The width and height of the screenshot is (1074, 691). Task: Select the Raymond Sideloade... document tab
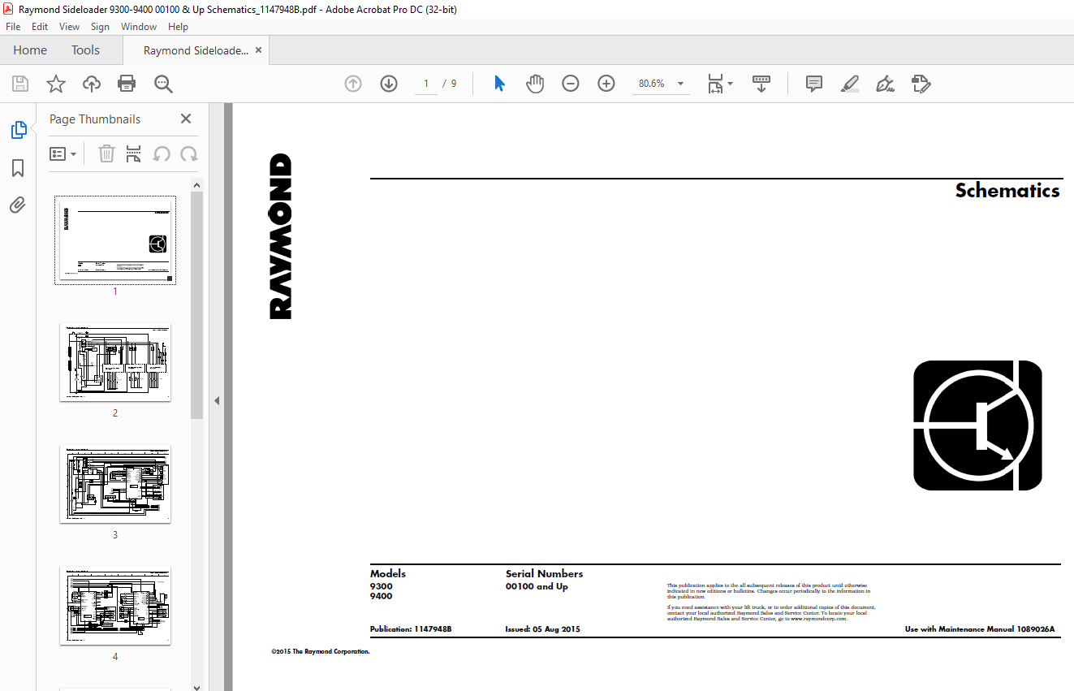[x=196, y=50]
